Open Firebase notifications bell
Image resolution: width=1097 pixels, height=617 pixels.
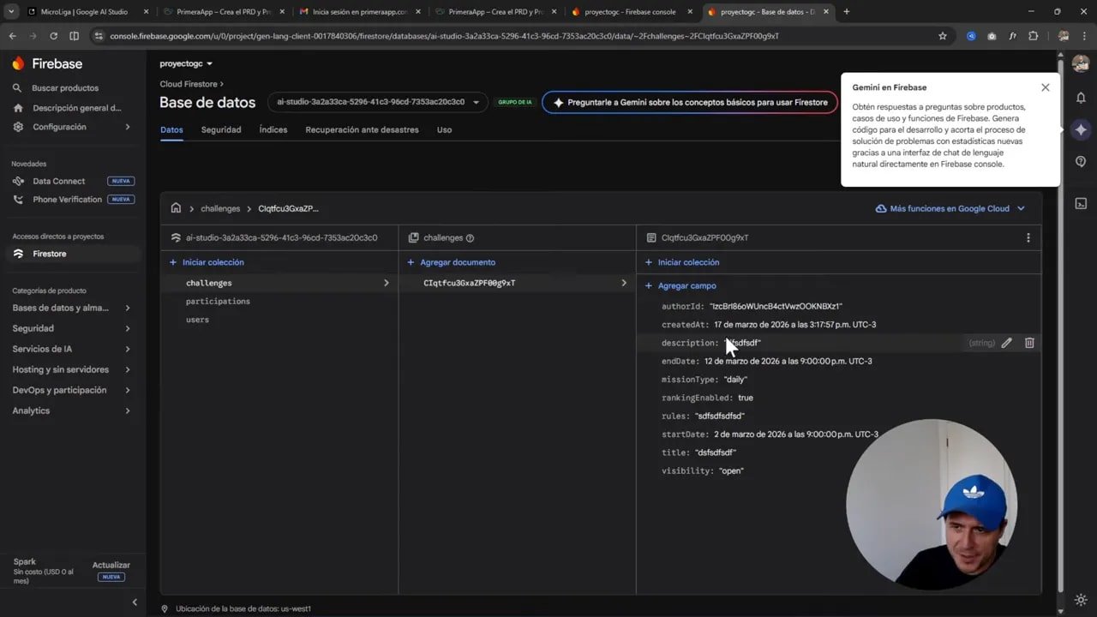click(1081, 98)
